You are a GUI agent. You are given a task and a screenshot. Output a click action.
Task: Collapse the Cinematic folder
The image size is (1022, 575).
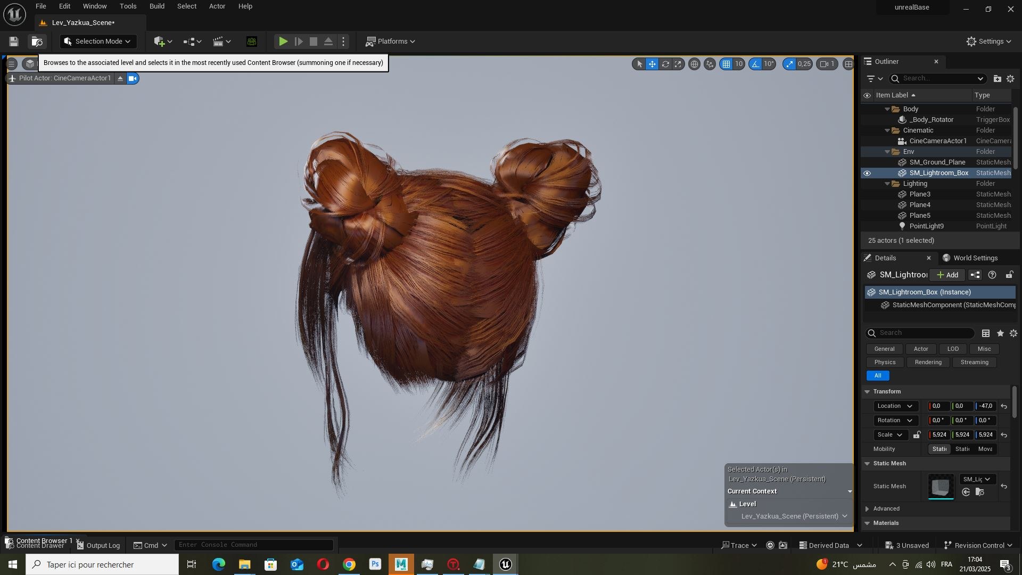tap(887, 130)
